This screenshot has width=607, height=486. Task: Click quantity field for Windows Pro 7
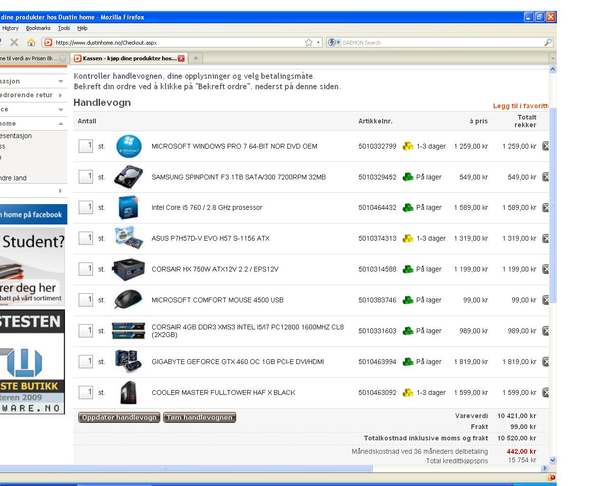click(86, 146)
